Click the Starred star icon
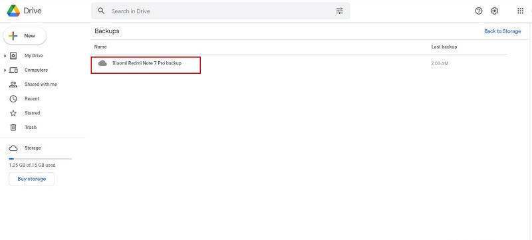This screenshot has width=532, height=240. click(13, 113)
